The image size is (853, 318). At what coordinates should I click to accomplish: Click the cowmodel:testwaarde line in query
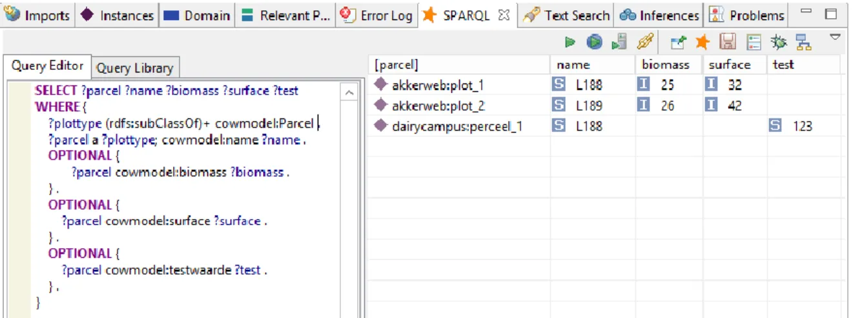164,270
